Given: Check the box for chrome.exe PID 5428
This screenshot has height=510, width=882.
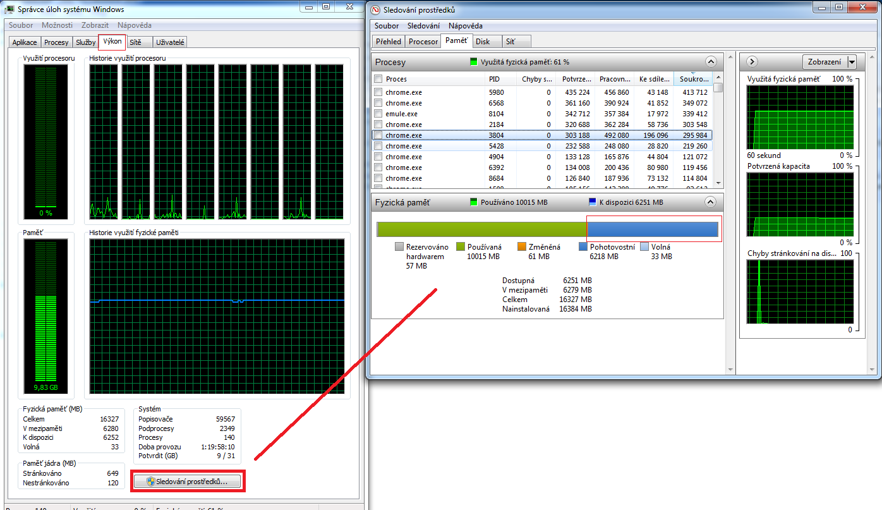Looking at the screenshot, I should [378, 146].
